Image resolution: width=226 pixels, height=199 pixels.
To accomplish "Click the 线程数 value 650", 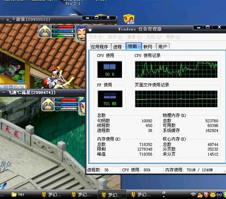I will click(x=149, y=126).
